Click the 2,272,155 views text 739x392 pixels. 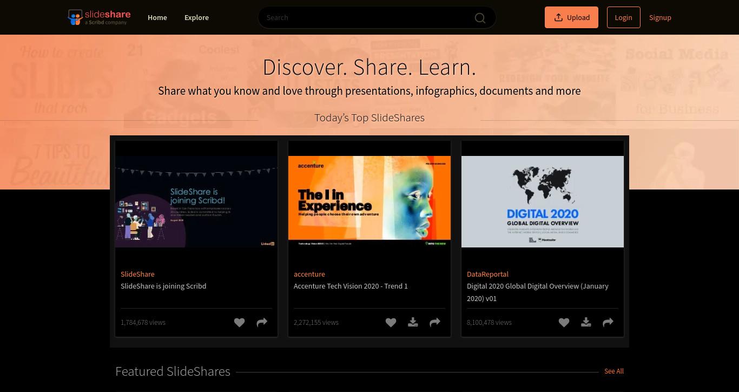[x=316, y=322]
